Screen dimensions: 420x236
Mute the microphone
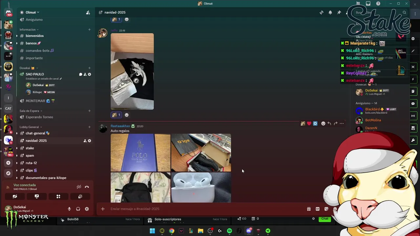[69, 209]
